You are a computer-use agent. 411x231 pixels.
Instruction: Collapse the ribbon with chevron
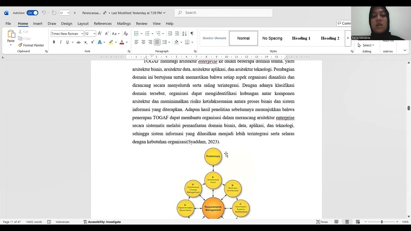(405, 50)
